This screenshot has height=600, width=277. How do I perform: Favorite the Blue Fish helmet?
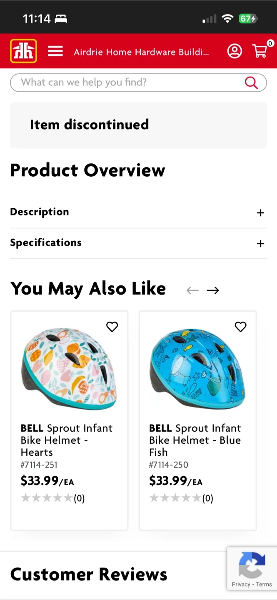[x=240, y=327]
